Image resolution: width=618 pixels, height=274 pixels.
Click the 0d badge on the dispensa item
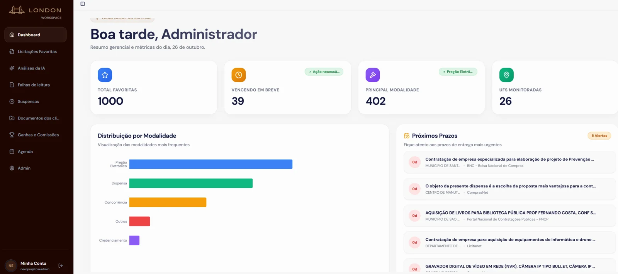point(414,189)
